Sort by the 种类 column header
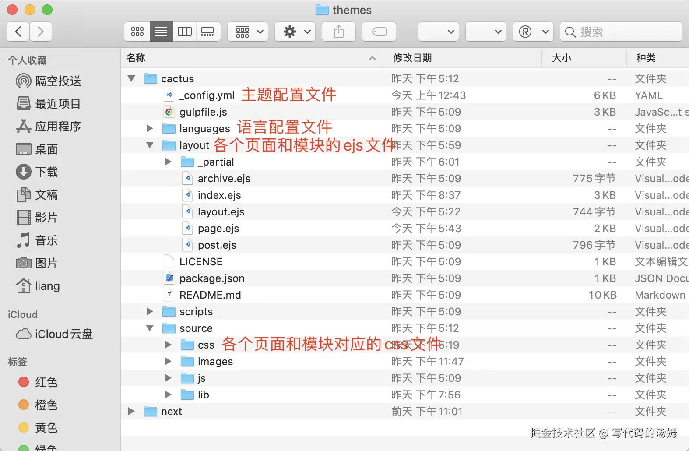Viewport: 689px width, 451px height. [x=658, y=58]
